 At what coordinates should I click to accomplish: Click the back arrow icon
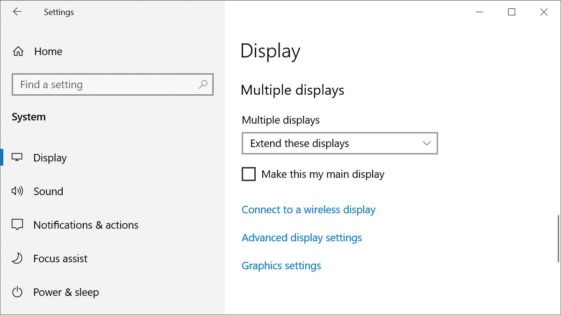tap(17, 12)
